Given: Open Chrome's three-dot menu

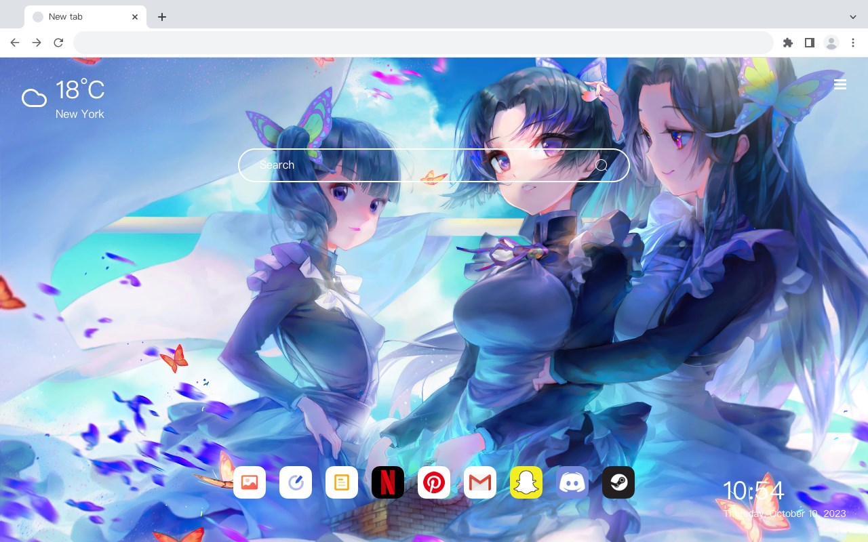Looking at the screenshot, I should pos(852,43).
